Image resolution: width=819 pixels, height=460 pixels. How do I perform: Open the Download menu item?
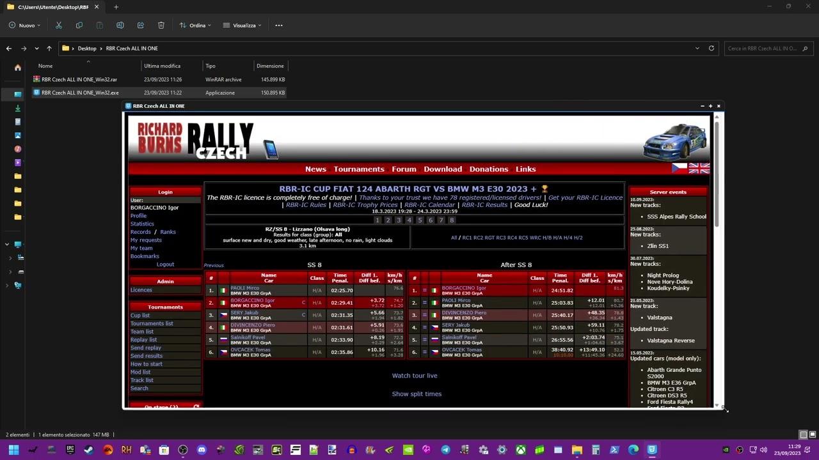443,169
